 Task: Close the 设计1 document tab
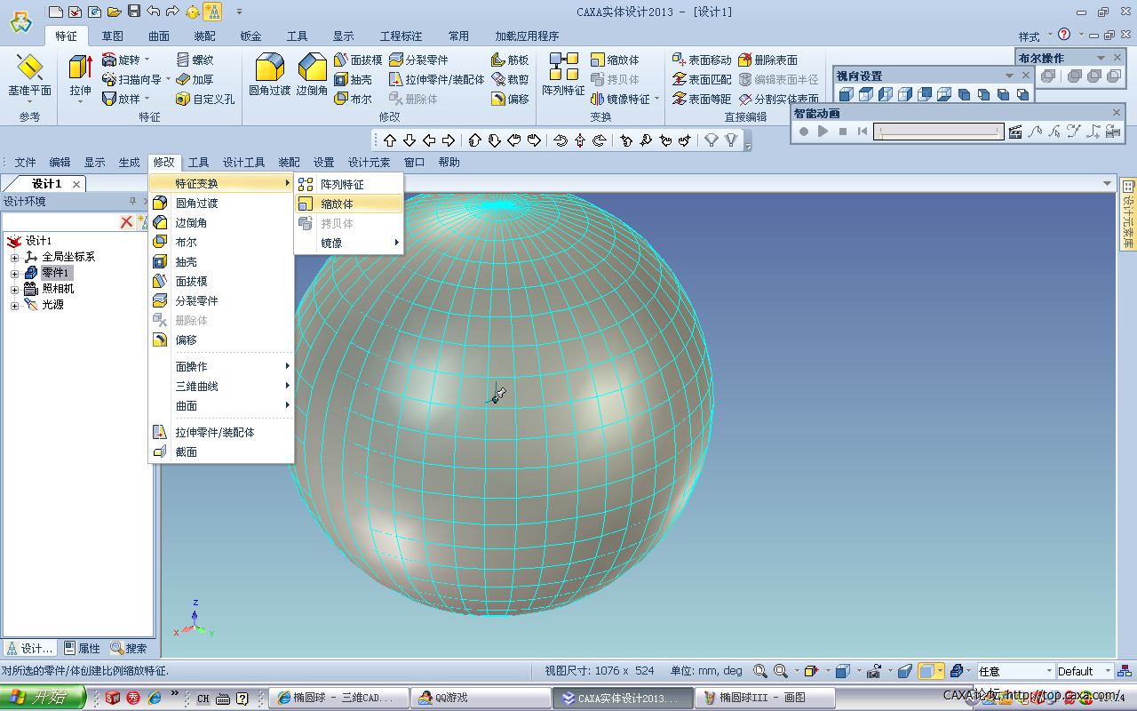76,184
